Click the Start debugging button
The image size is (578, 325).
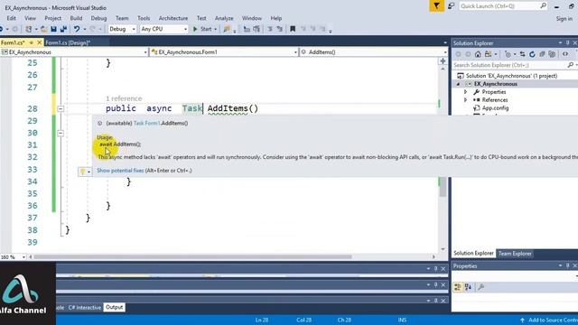(202, 29)
